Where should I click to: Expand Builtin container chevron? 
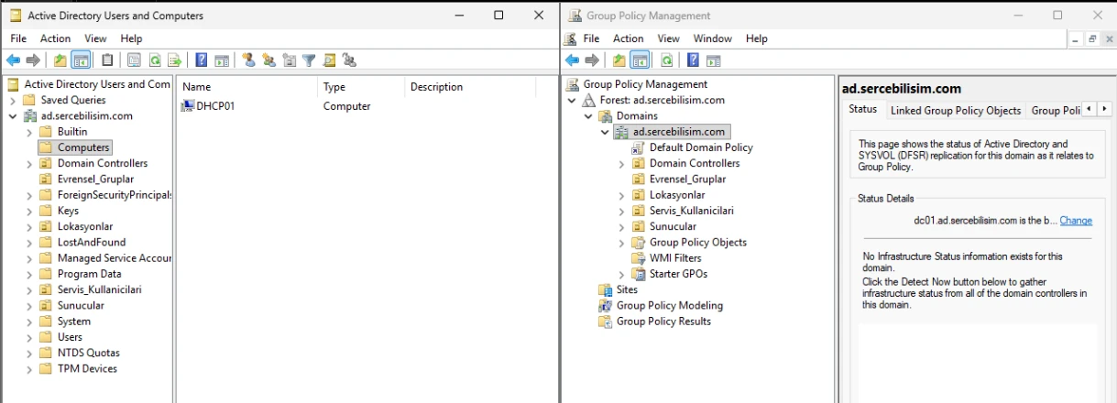(x=29, y=132)
